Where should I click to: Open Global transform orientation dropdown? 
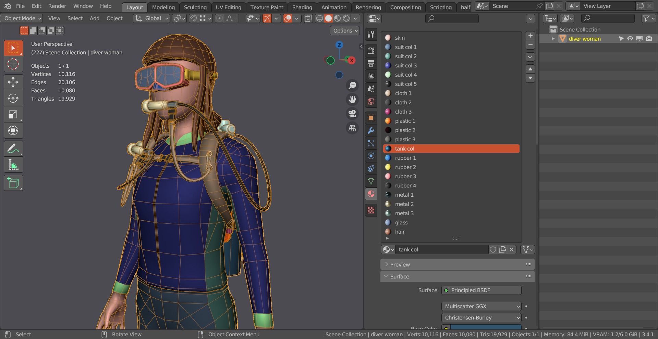click(x=151, y=18)
